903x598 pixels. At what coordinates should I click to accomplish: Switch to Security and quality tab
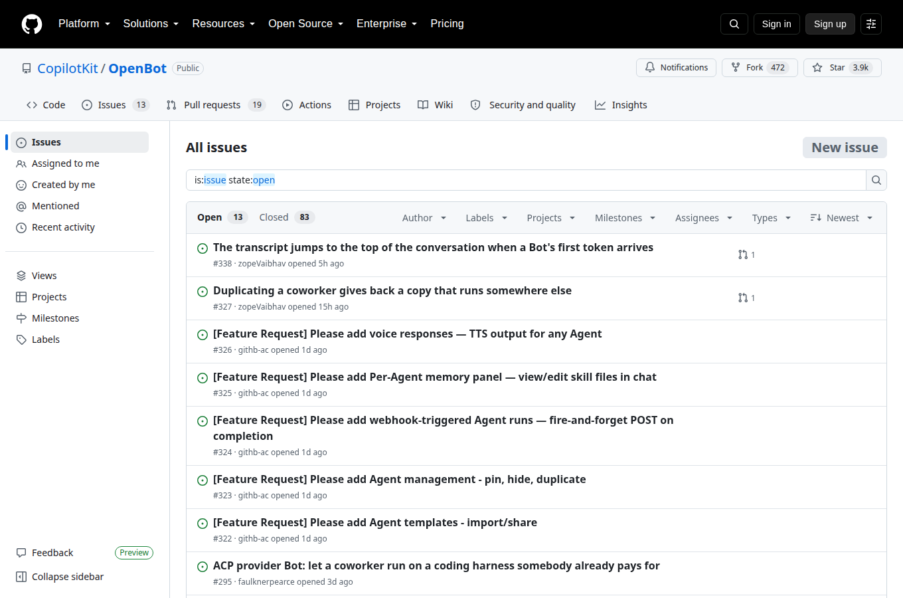tap(523, 105)
